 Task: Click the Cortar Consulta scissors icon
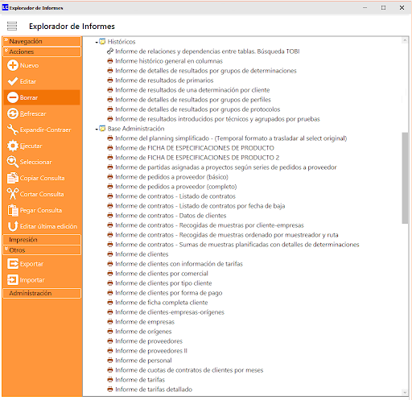[13, 194]
